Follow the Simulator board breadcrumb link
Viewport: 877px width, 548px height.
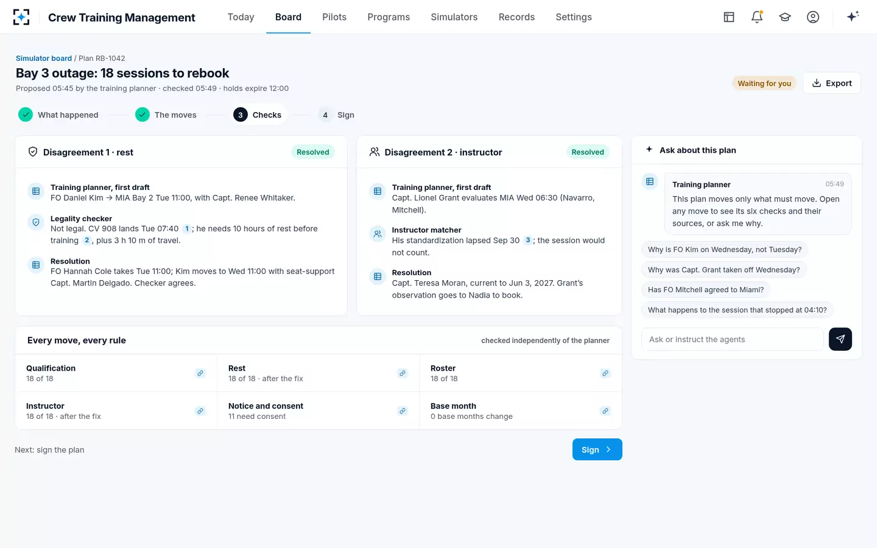point(44,58)
